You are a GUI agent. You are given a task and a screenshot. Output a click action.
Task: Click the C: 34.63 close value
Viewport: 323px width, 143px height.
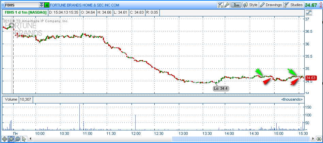(x=137, y=13)
